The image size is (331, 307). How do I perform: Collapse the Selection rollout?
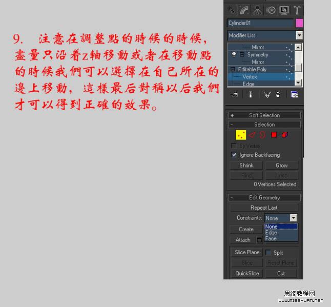(264, 125)
